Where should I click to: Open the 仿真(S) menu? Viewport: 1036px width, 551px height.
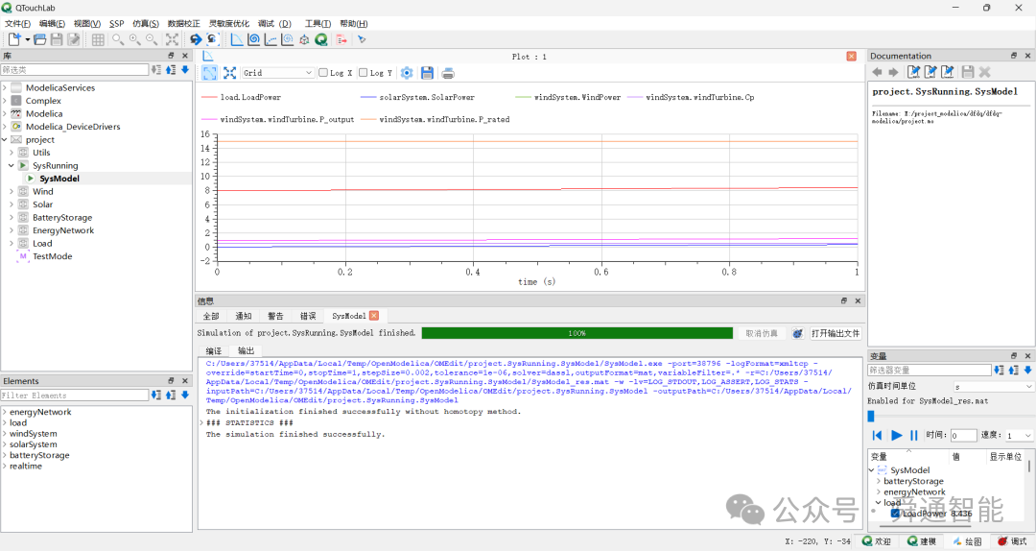(x=146, y=23)
